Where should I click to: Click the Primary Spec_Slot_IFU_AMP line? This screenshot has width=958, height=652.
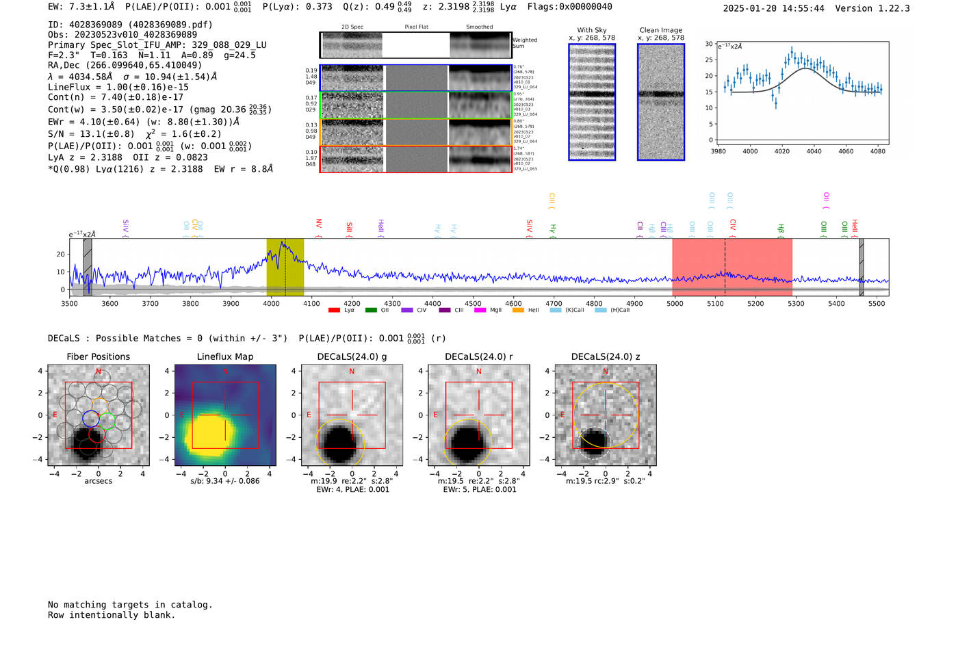[157, 44]
